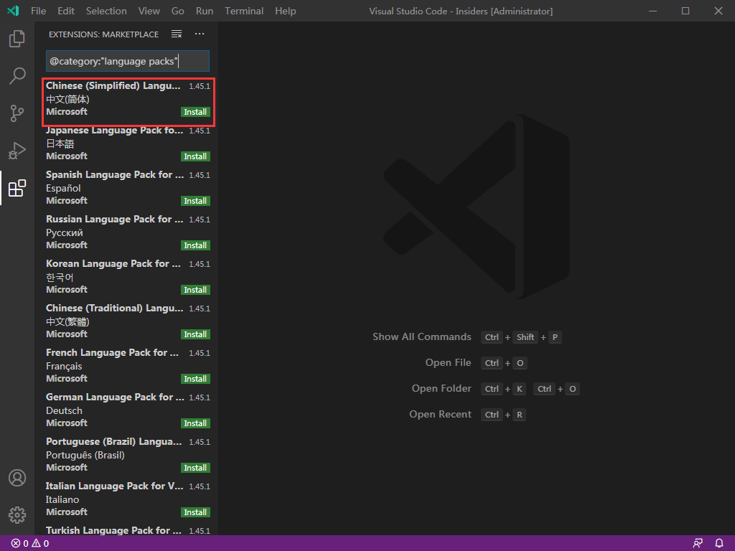The height and width of the screenshot is (551, 735).
Task: Open the File menu
Action: pos(39,11)
